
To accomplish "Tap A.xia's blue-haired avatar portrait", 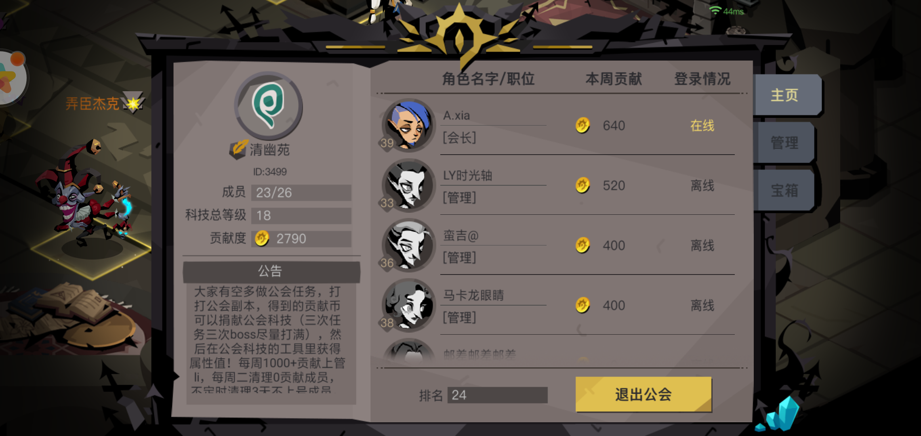I will coord(408,126).
